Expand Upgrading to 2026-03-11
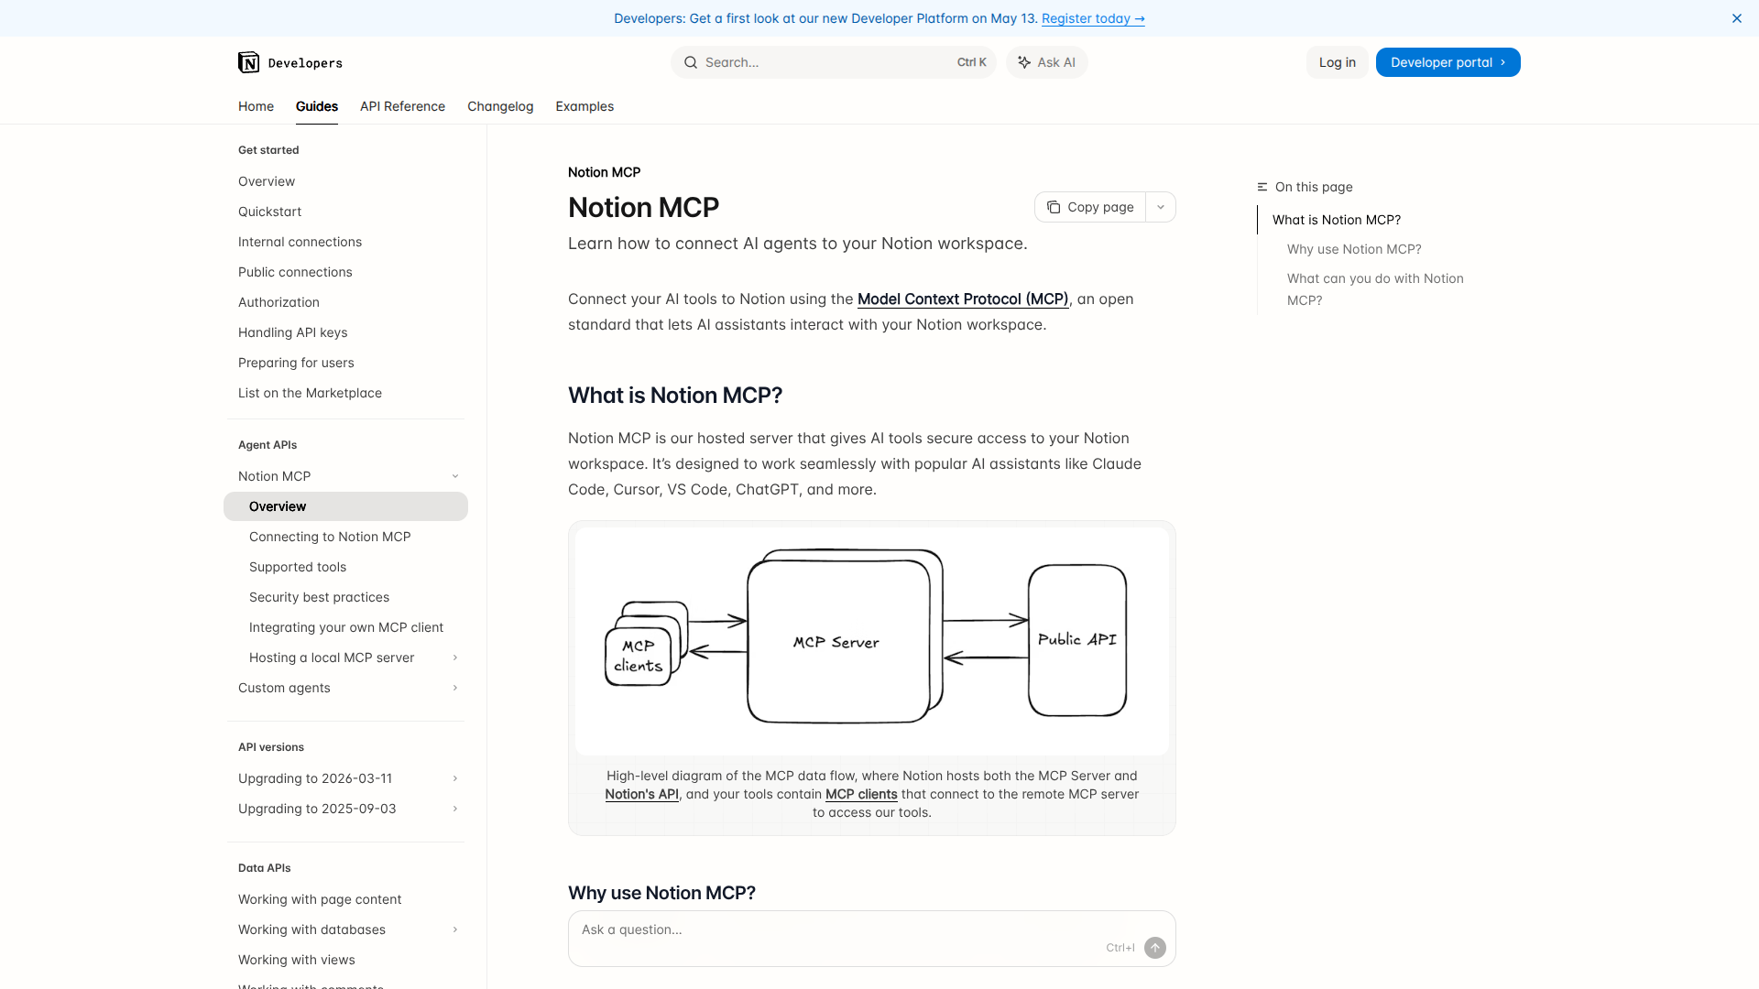Viewport: 1759px width, 989px height. [x=455, y=778]
